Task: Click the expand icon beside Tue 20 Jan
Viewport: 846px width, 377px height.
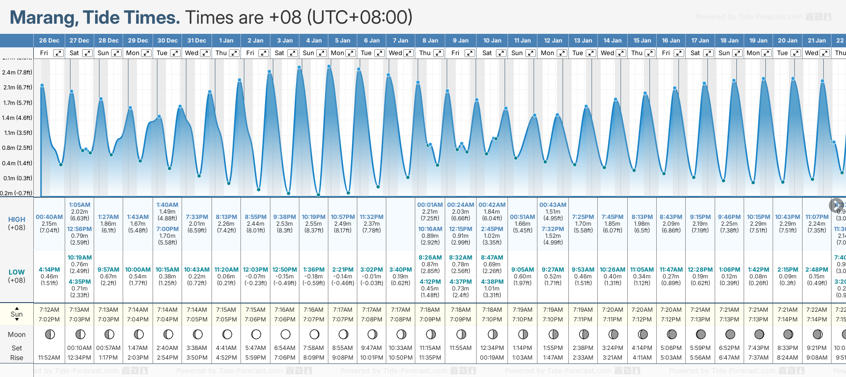Action: (795, 53)
